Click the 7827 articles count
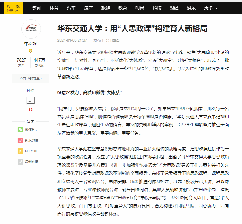Image resolution: width=242 pixels, height=224 pixels. point(21,60)
